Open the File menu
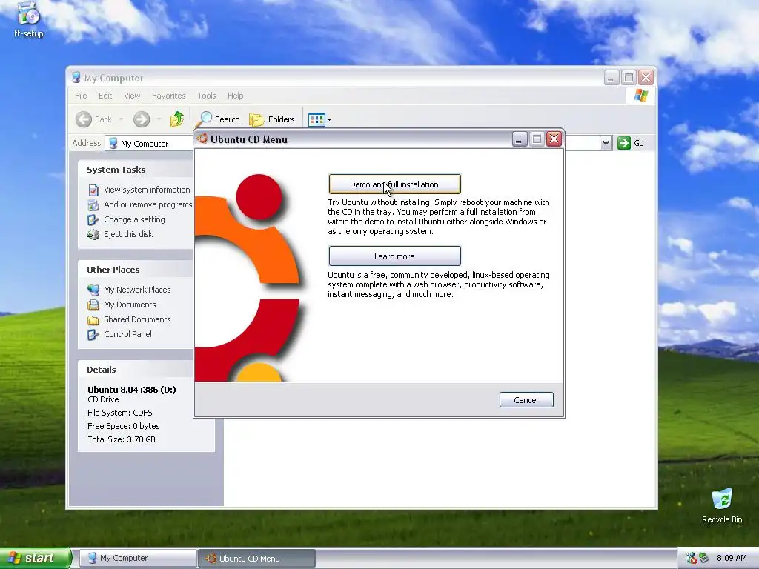 coord(81,96)
